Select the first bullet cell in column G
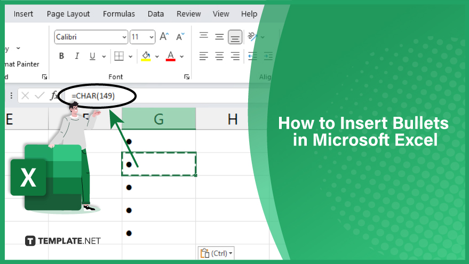This screenshot has width=469, height=264. (x=159, y=141)
